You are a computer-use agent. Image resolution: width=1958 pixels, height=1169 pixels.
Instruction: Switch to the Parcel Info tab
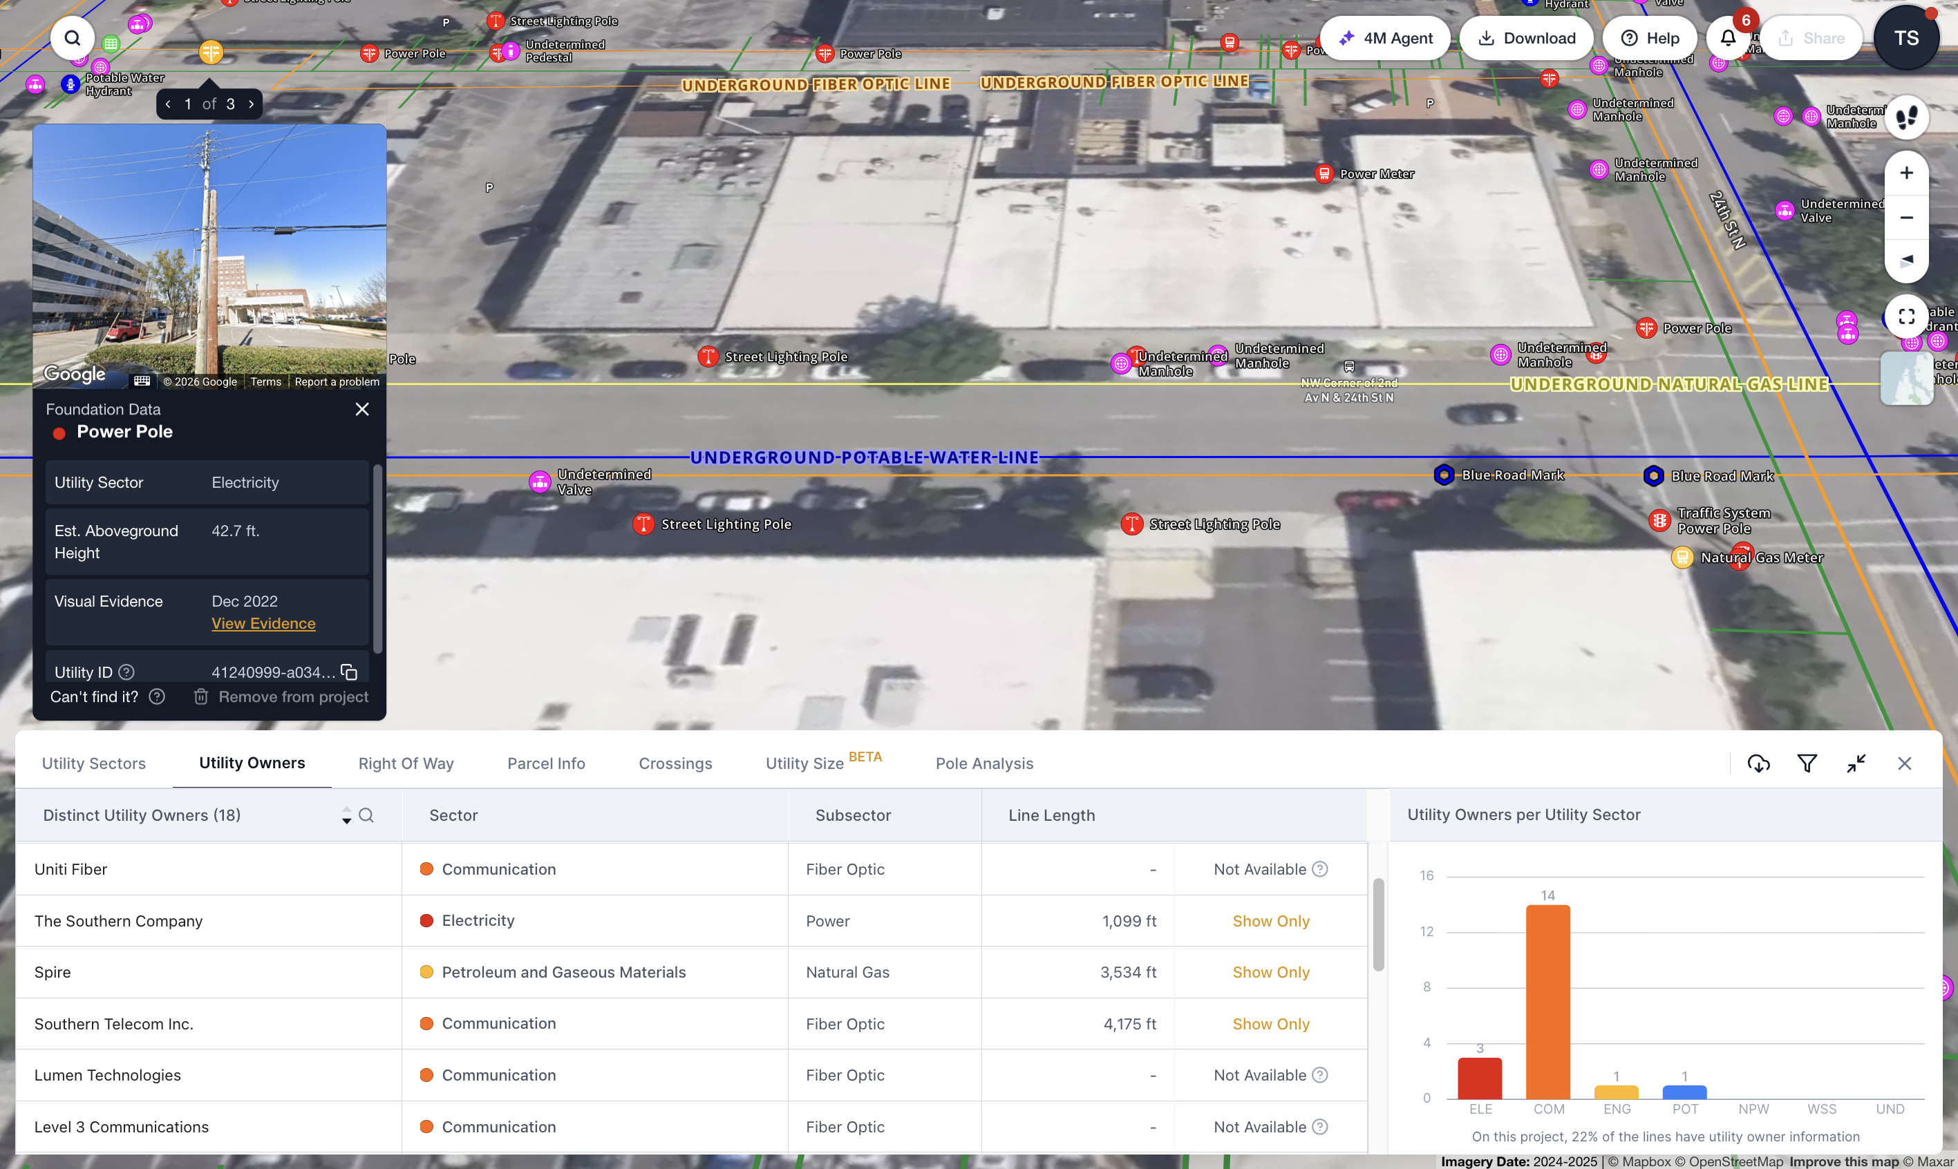[x=546, y=763]
